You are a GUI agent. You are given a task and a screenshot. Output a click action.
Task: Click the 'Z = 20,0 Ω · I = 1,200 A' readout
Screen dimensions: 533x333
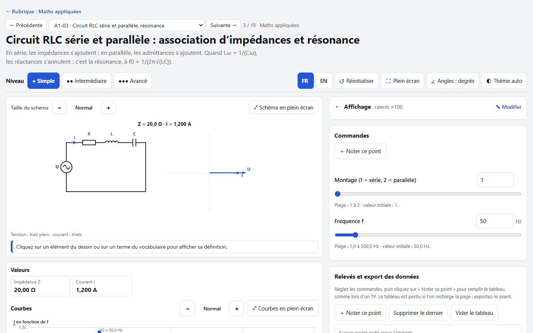coord(164,124)
